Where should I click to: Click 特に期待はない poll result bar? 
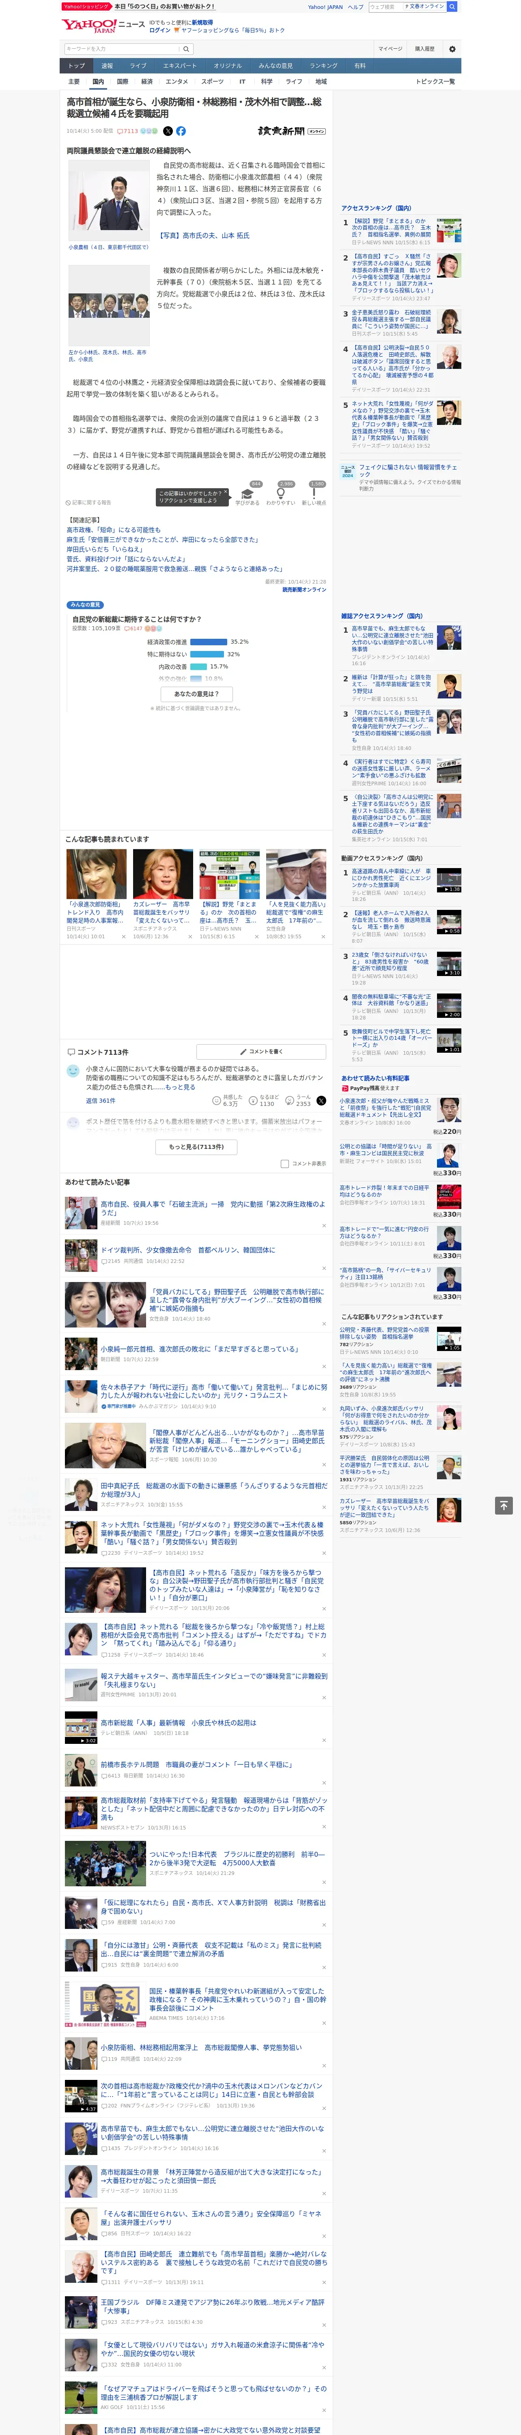[x=207, y=654]
